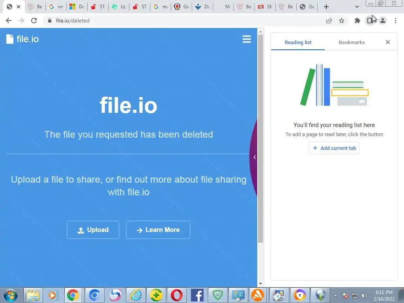Switch to the 'Mc' tab

tap(223, 7)
